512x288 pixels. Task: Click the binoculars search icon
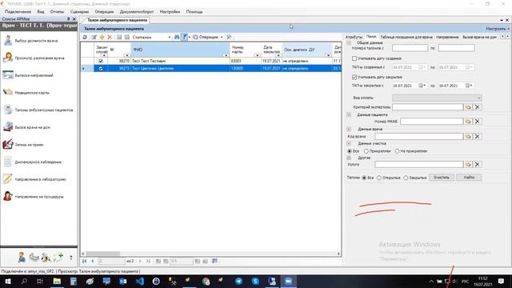[x=177, y=38]
